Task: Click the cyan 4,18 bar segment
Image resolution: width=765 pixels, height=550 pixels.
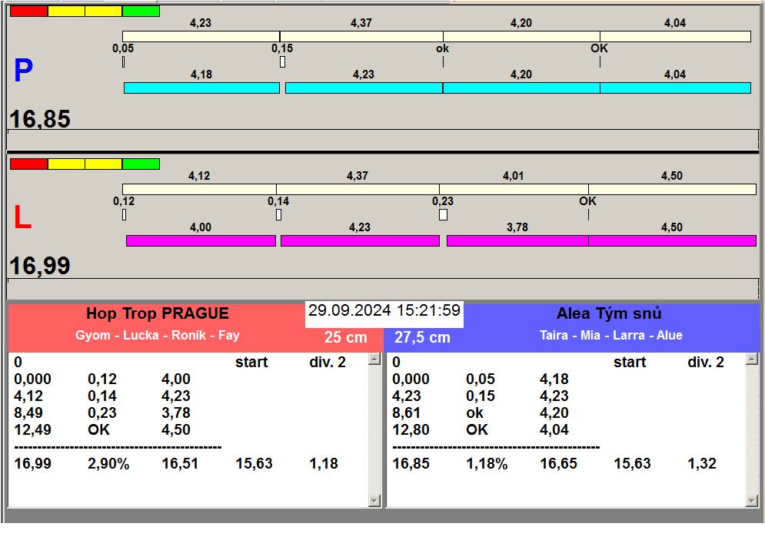Action: coord(201,88)
